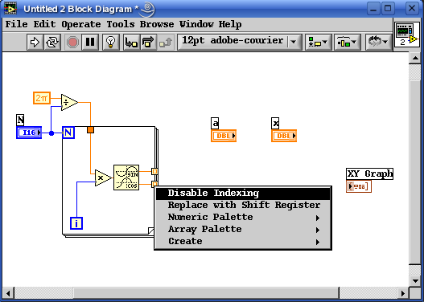Open the Align Objects dropdown

319,42
